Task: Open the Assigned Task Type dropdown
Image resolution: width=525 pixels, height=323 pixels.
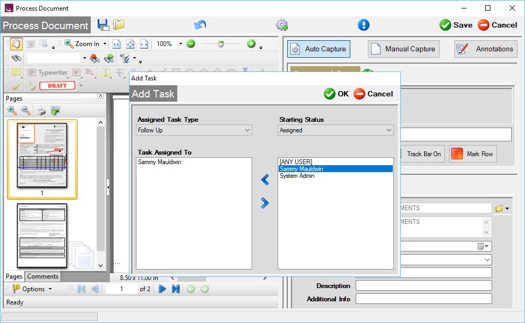Action: [194, 130]
